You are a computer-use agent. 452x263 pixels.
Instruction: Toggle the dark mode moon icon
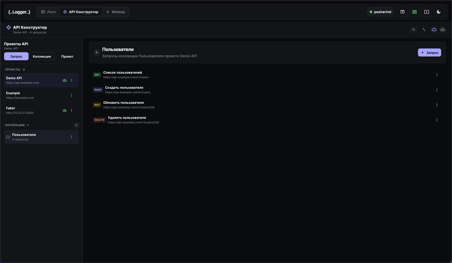pos(439,12)
